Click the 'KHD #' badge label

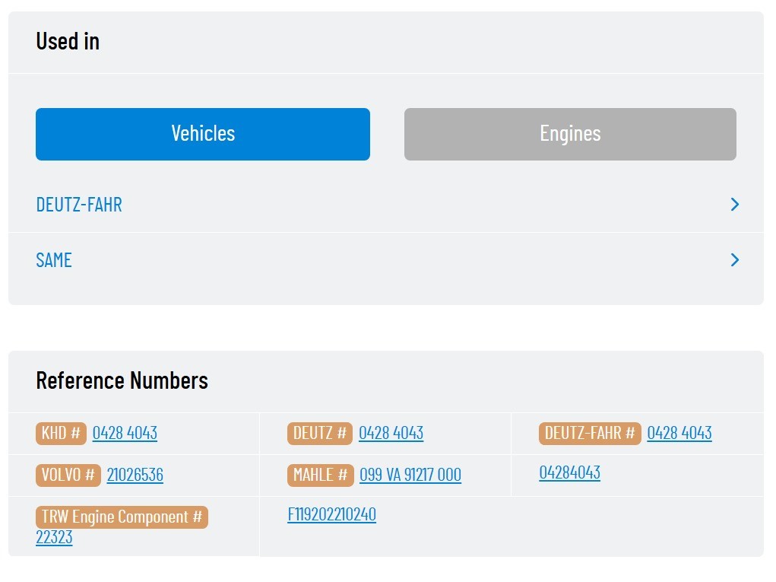[61, 434]
